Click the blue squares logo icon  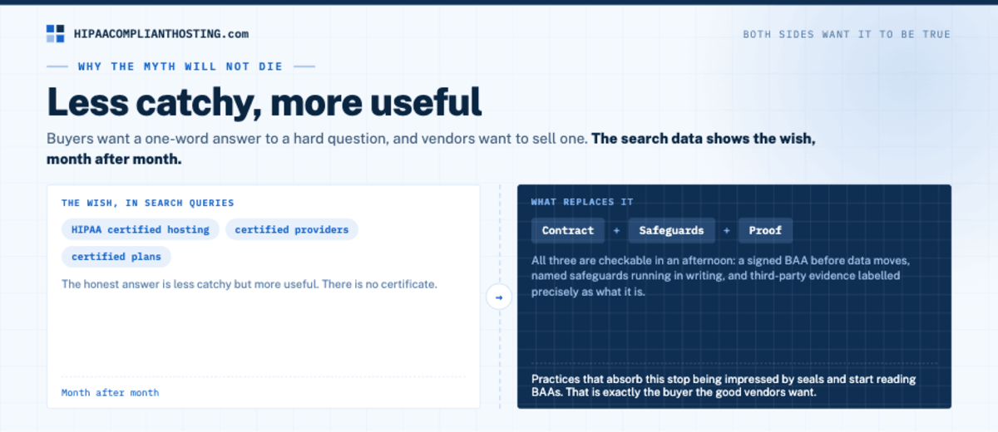[55, 34]
